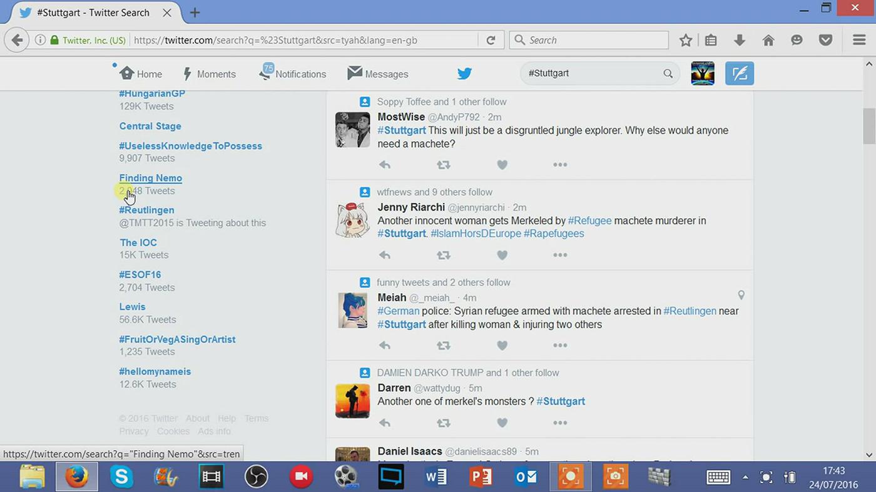Screen dimensions: 876x492
Task: Open more options on Jenny Riarchi's tweet
Action: [560, 255]
